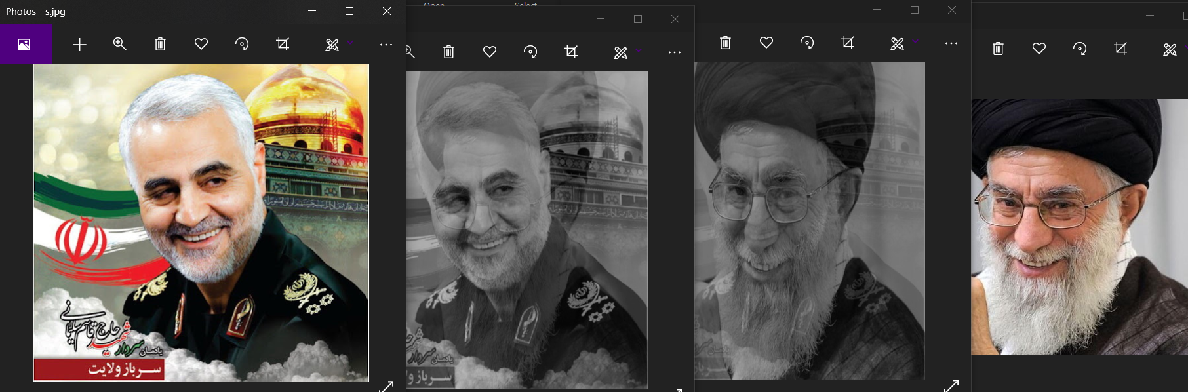Screen dimensions: 1188x392
Task: Delete the photo in s.jpg window
Action: [x=160, y=44]
